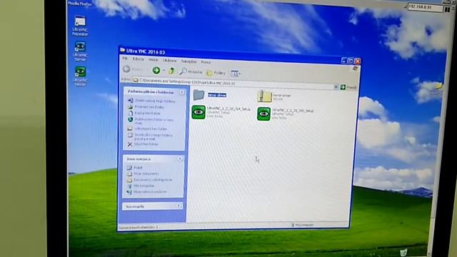Select the UltraVNC X64 Setup installer icon
This screenshot has height=257, width=457.
[x=199, y=113]
